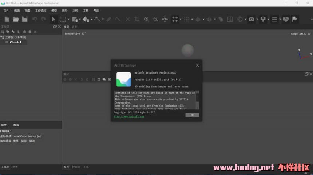Open the 文件 menu

click(6, 11)
